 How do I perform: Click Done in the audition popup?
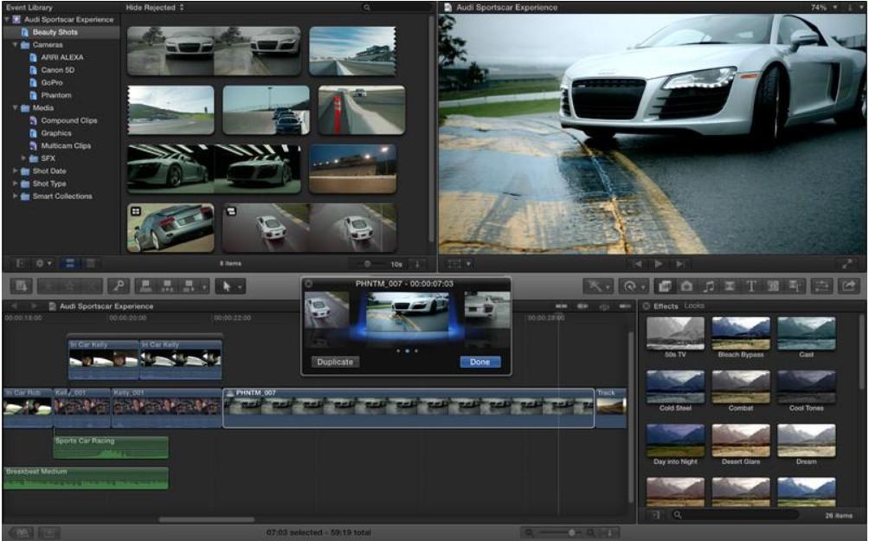pos(480,362)
